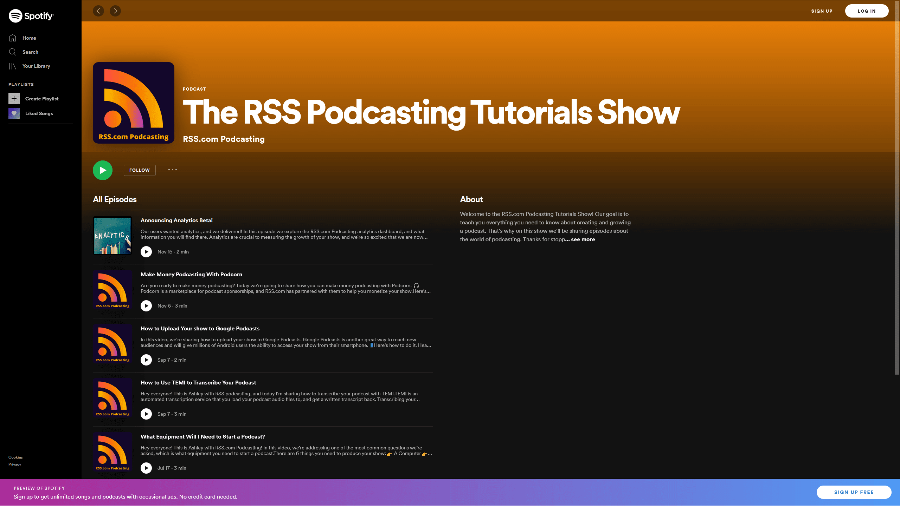Open episode Announcing Analytics Beta!
The width and height of the screenshot is (900, 507).
click(176, 220)
